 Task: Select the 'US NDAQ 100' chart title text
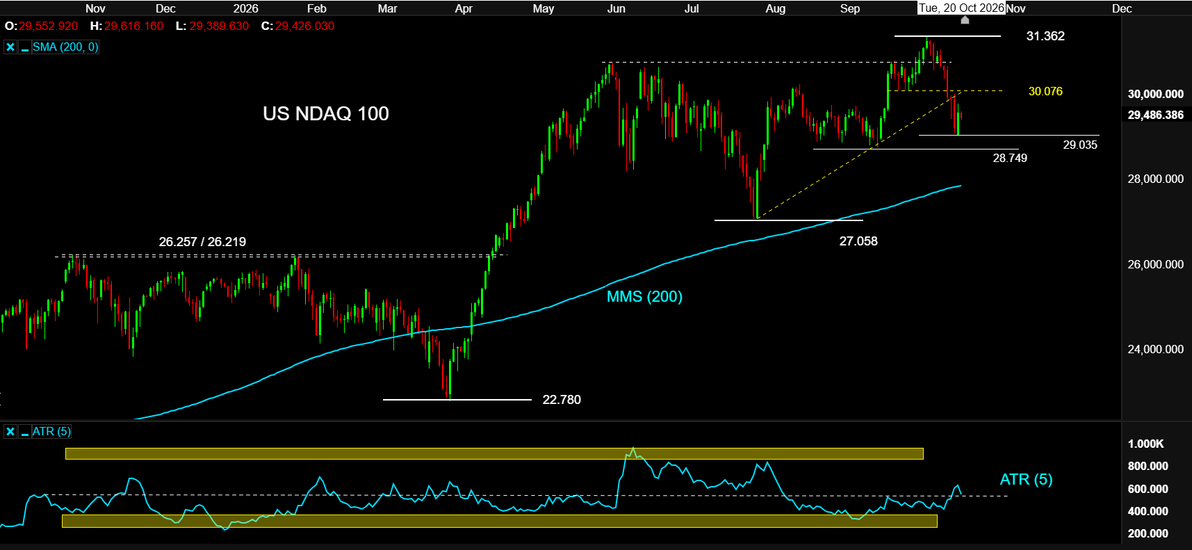click(x=326, y=114)
